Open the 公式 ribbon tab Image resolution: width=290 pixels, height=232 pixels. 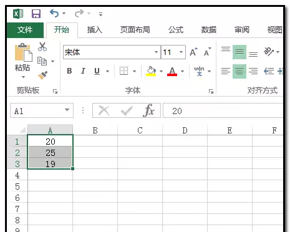[x=176, y=30]
